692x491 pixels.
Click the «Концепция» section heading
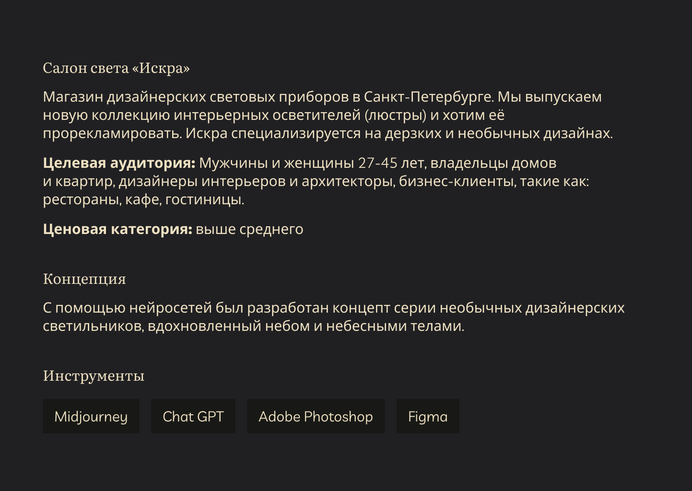pos(84,279)
